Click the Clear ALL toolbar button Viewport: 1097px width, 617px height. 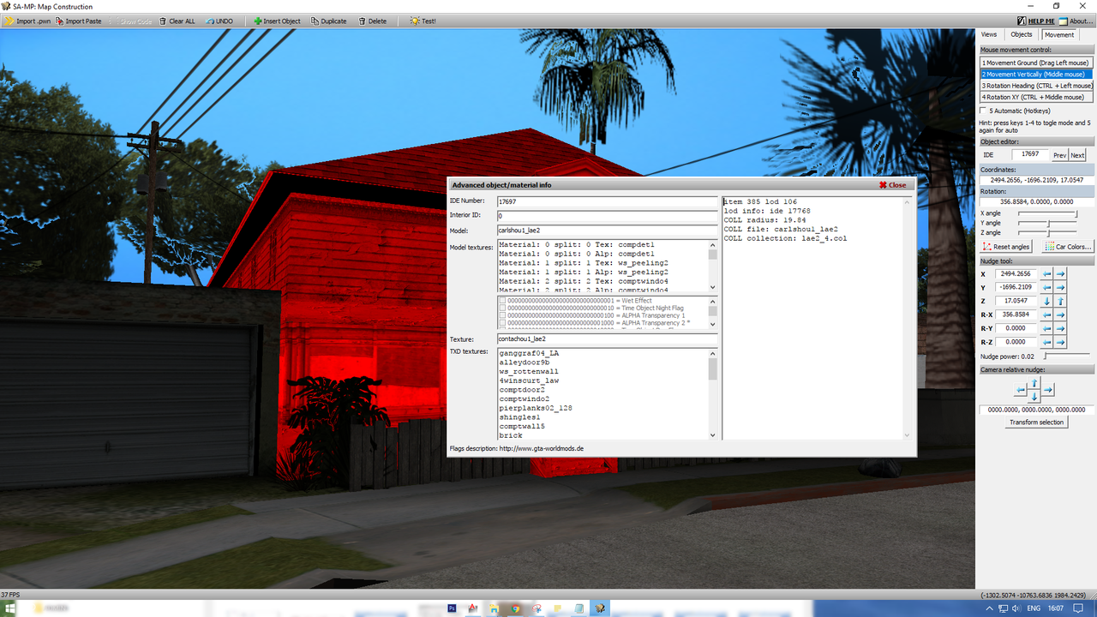tap(176, 21)
